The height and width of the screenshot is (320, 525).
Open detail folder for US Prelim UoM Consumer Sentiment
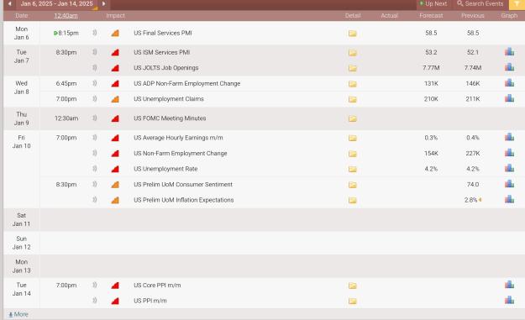point(353,185)
